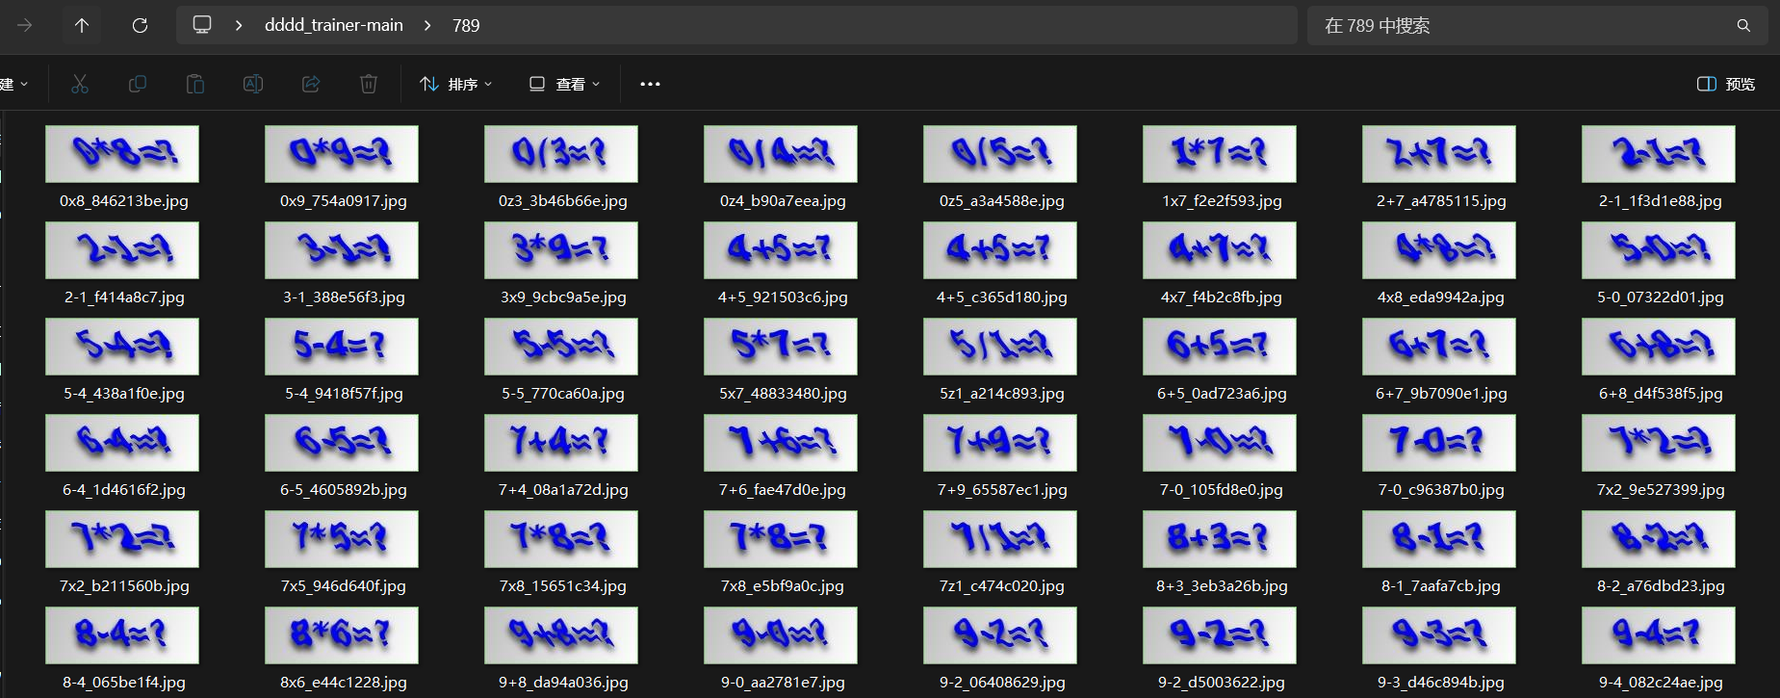Screen dimensions: 1780x698
Task: Click the Share icon in the toolbar
Action: 311,84
